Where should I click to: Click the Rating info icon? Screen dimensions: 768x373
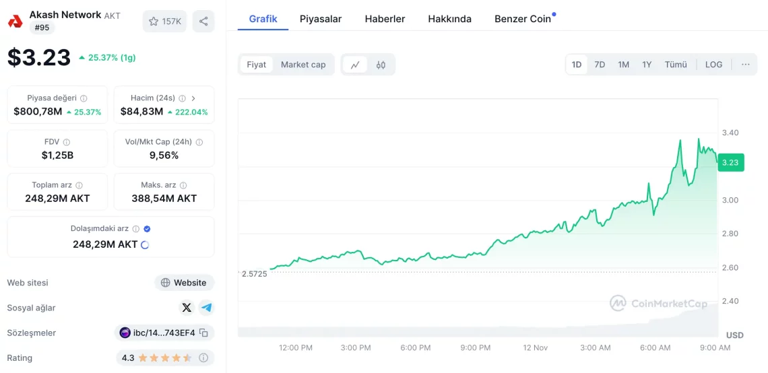(x=203, y=358)
